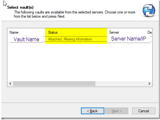
Task: Click the Cancel button
Action: point(144,111)
